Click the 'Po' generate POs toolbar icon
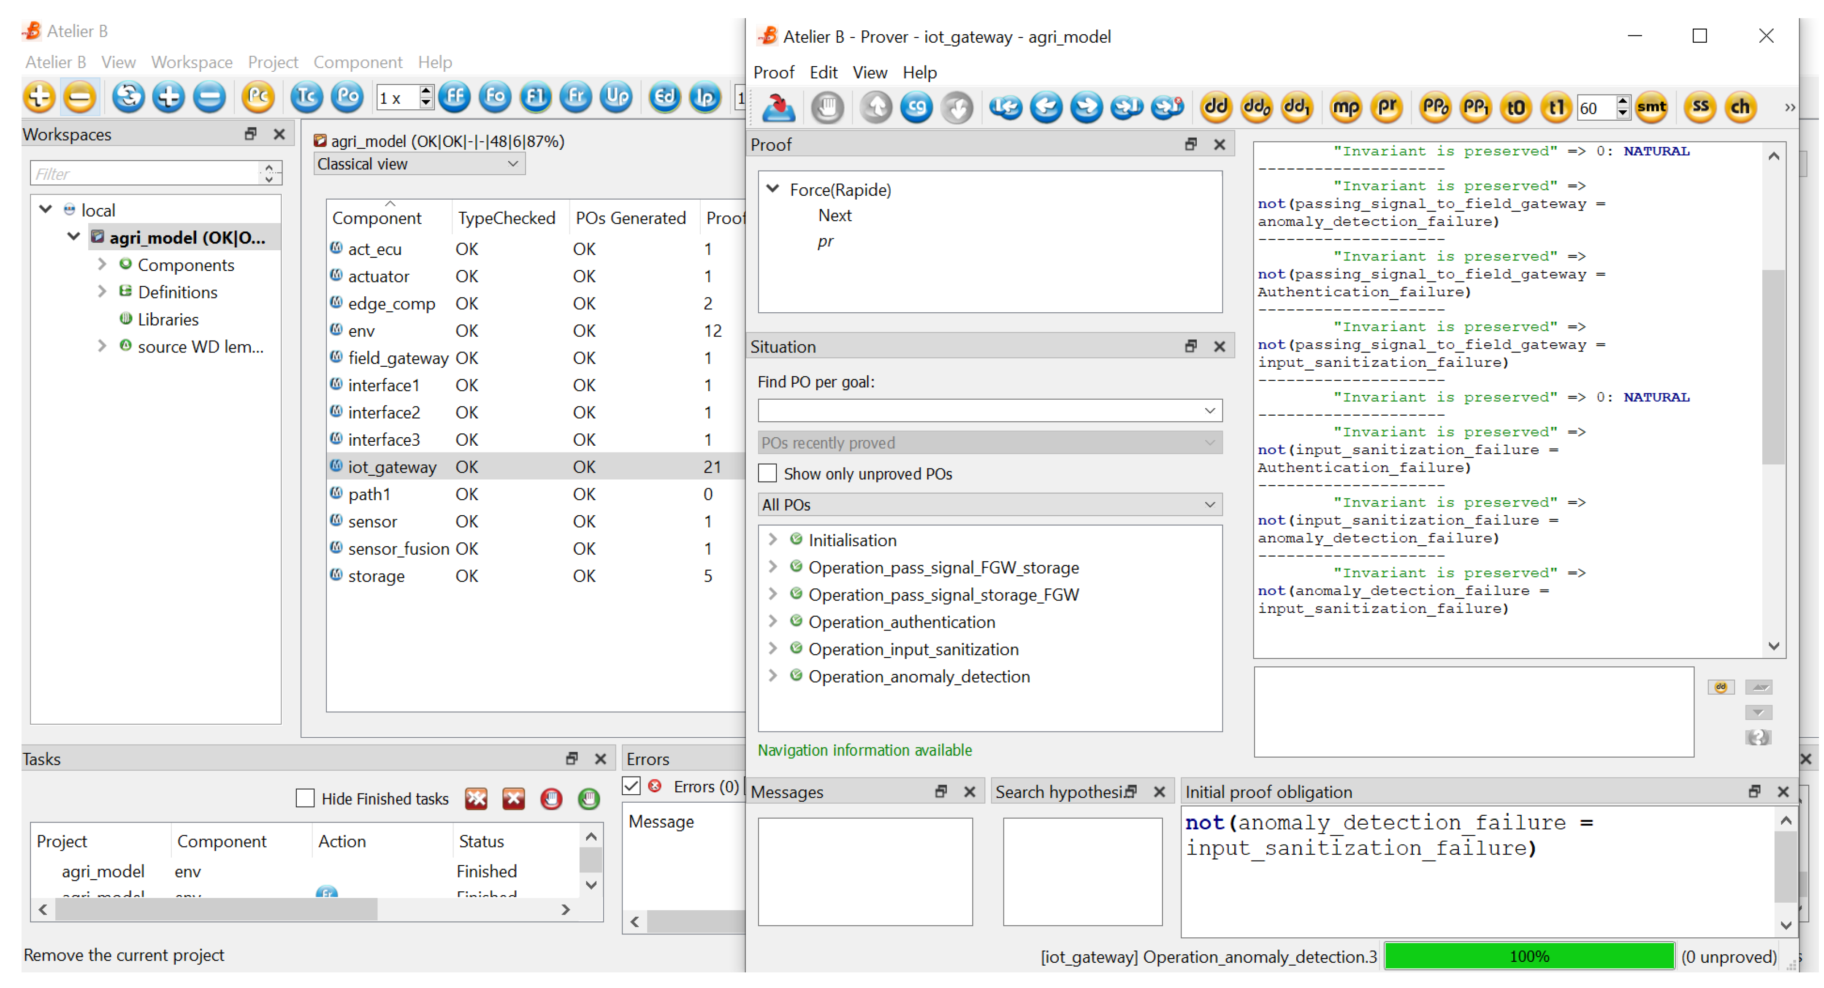This screenshot has width=1824, height=988. 347,97
